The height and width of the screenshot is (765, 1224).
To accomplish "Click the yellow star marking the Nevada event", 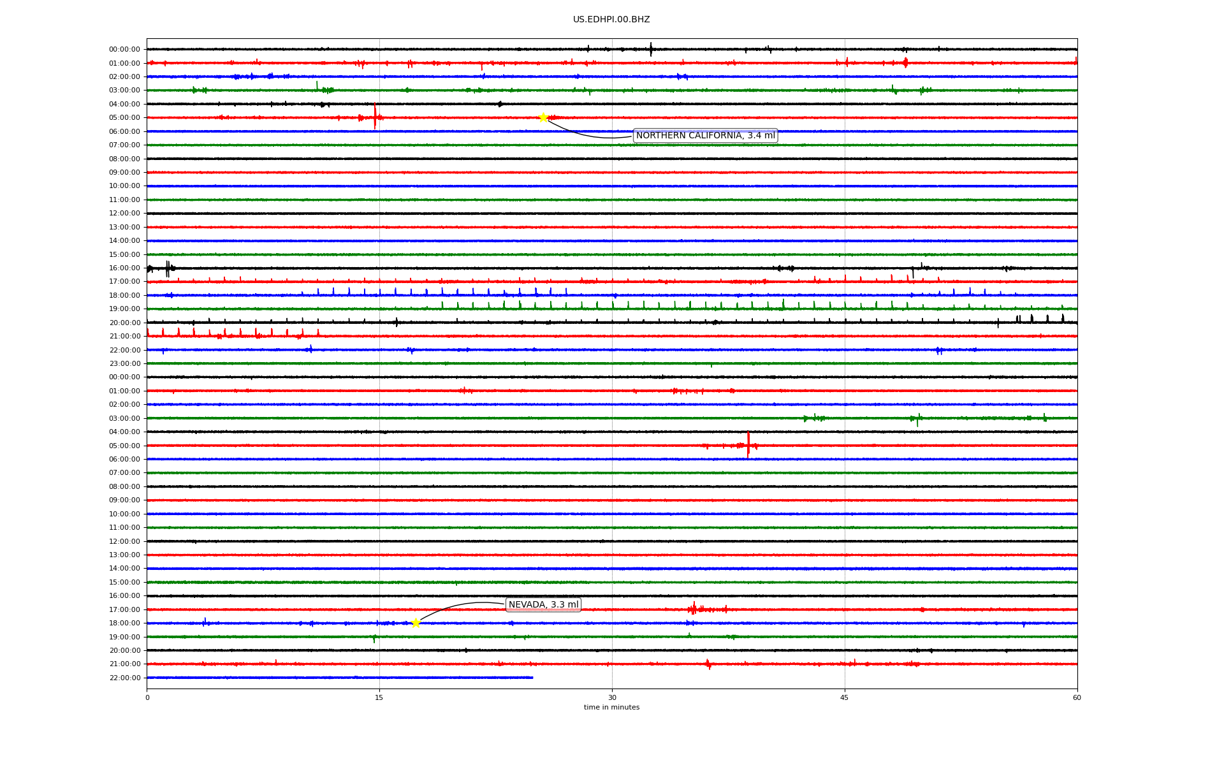I will tap(416, 623).
